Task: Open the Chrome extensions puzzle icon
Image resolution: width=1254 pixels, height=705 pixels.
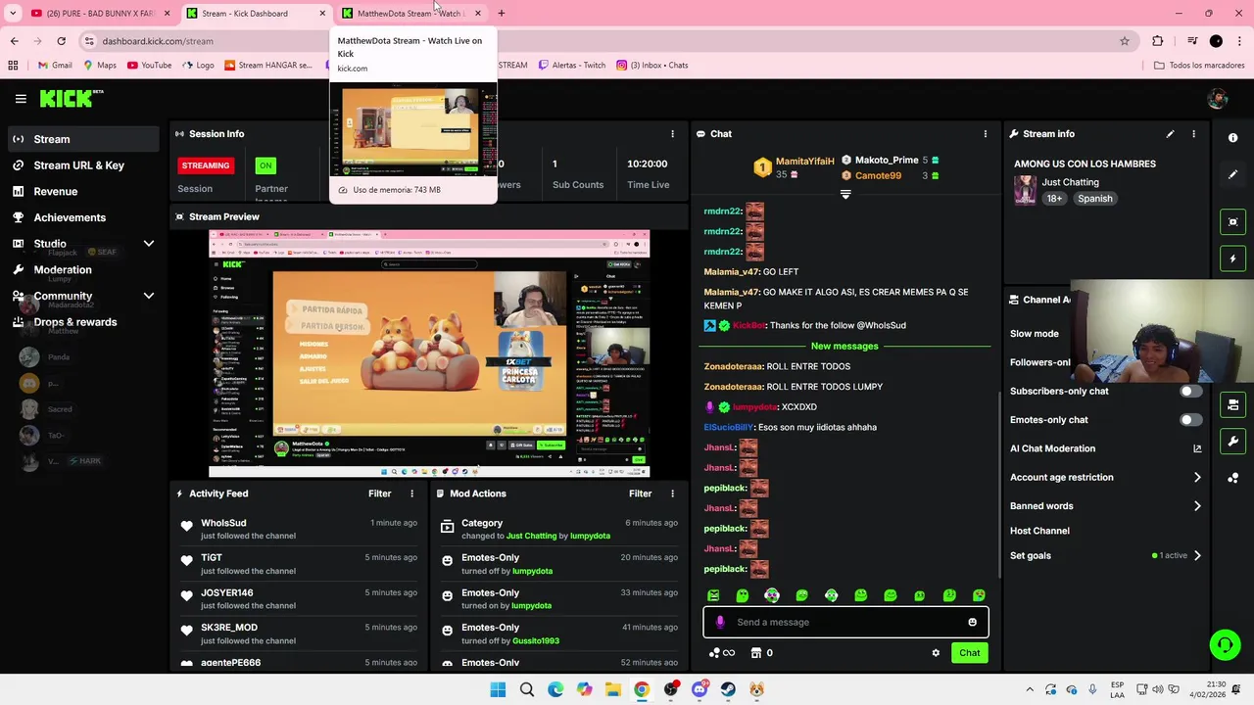Action: coord(1158,41)
